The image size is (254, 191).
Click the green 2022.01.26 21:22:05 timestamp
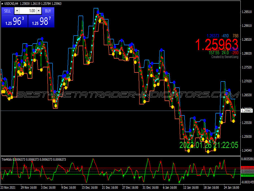point(209,145)
